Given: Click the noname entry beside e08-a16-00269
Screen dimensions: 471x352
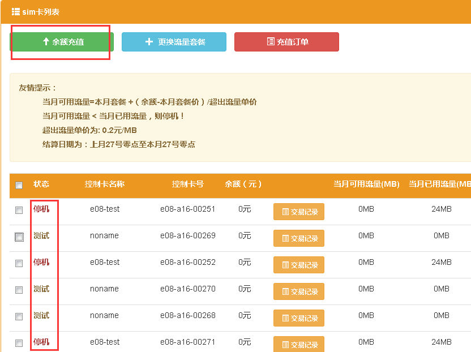Looking at the screenshot, I should (104, 235).
